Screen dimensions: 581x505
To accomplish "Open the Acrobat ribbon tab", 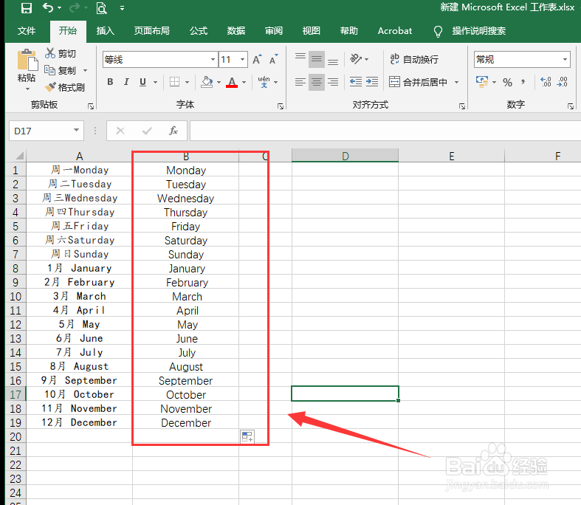I will click(395, 31).
